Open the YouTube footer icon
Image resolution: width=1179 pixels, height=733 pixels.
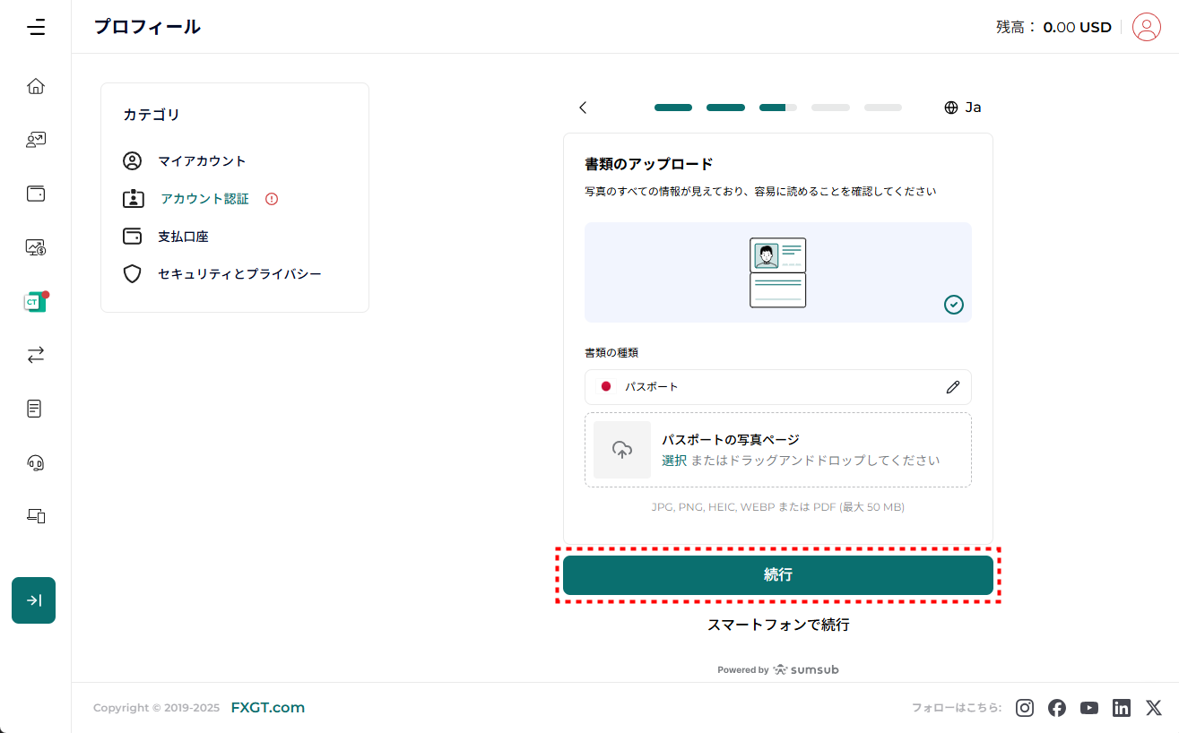click(x=1089, y=708)
